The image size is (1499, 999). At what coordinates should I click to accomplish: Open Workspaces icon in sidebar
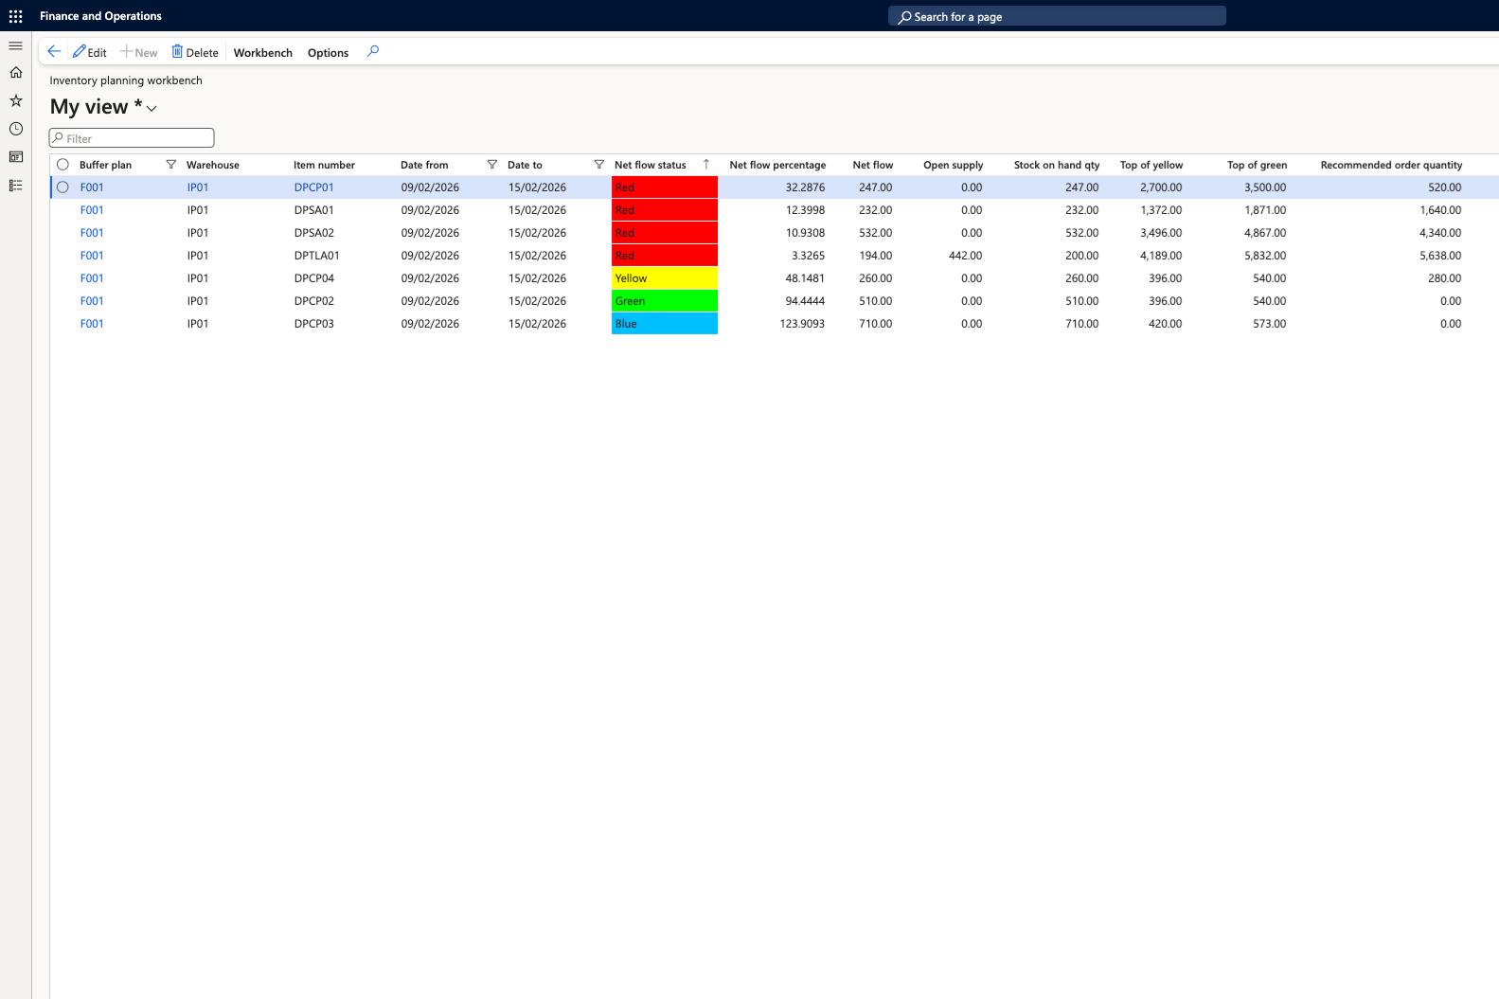pos(15,157)
